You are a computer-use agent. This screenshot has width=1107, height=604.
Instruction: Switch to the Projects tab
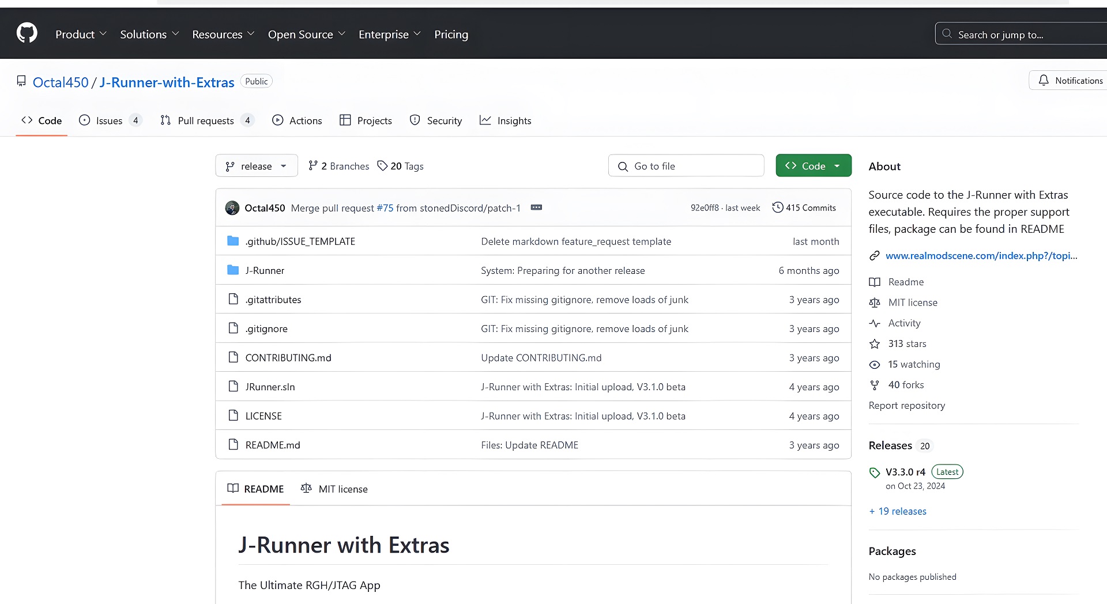click(x=366, y=120)
